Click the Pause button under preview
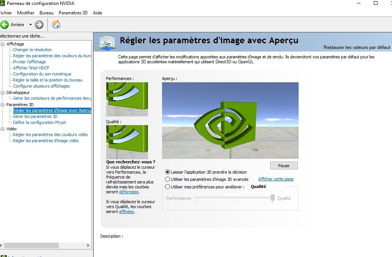This screenshot has width=392, height=257. (x=284, y=166)
